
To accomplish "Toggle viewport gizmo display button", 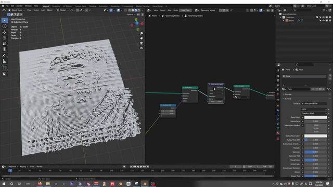I will [111, 10].
